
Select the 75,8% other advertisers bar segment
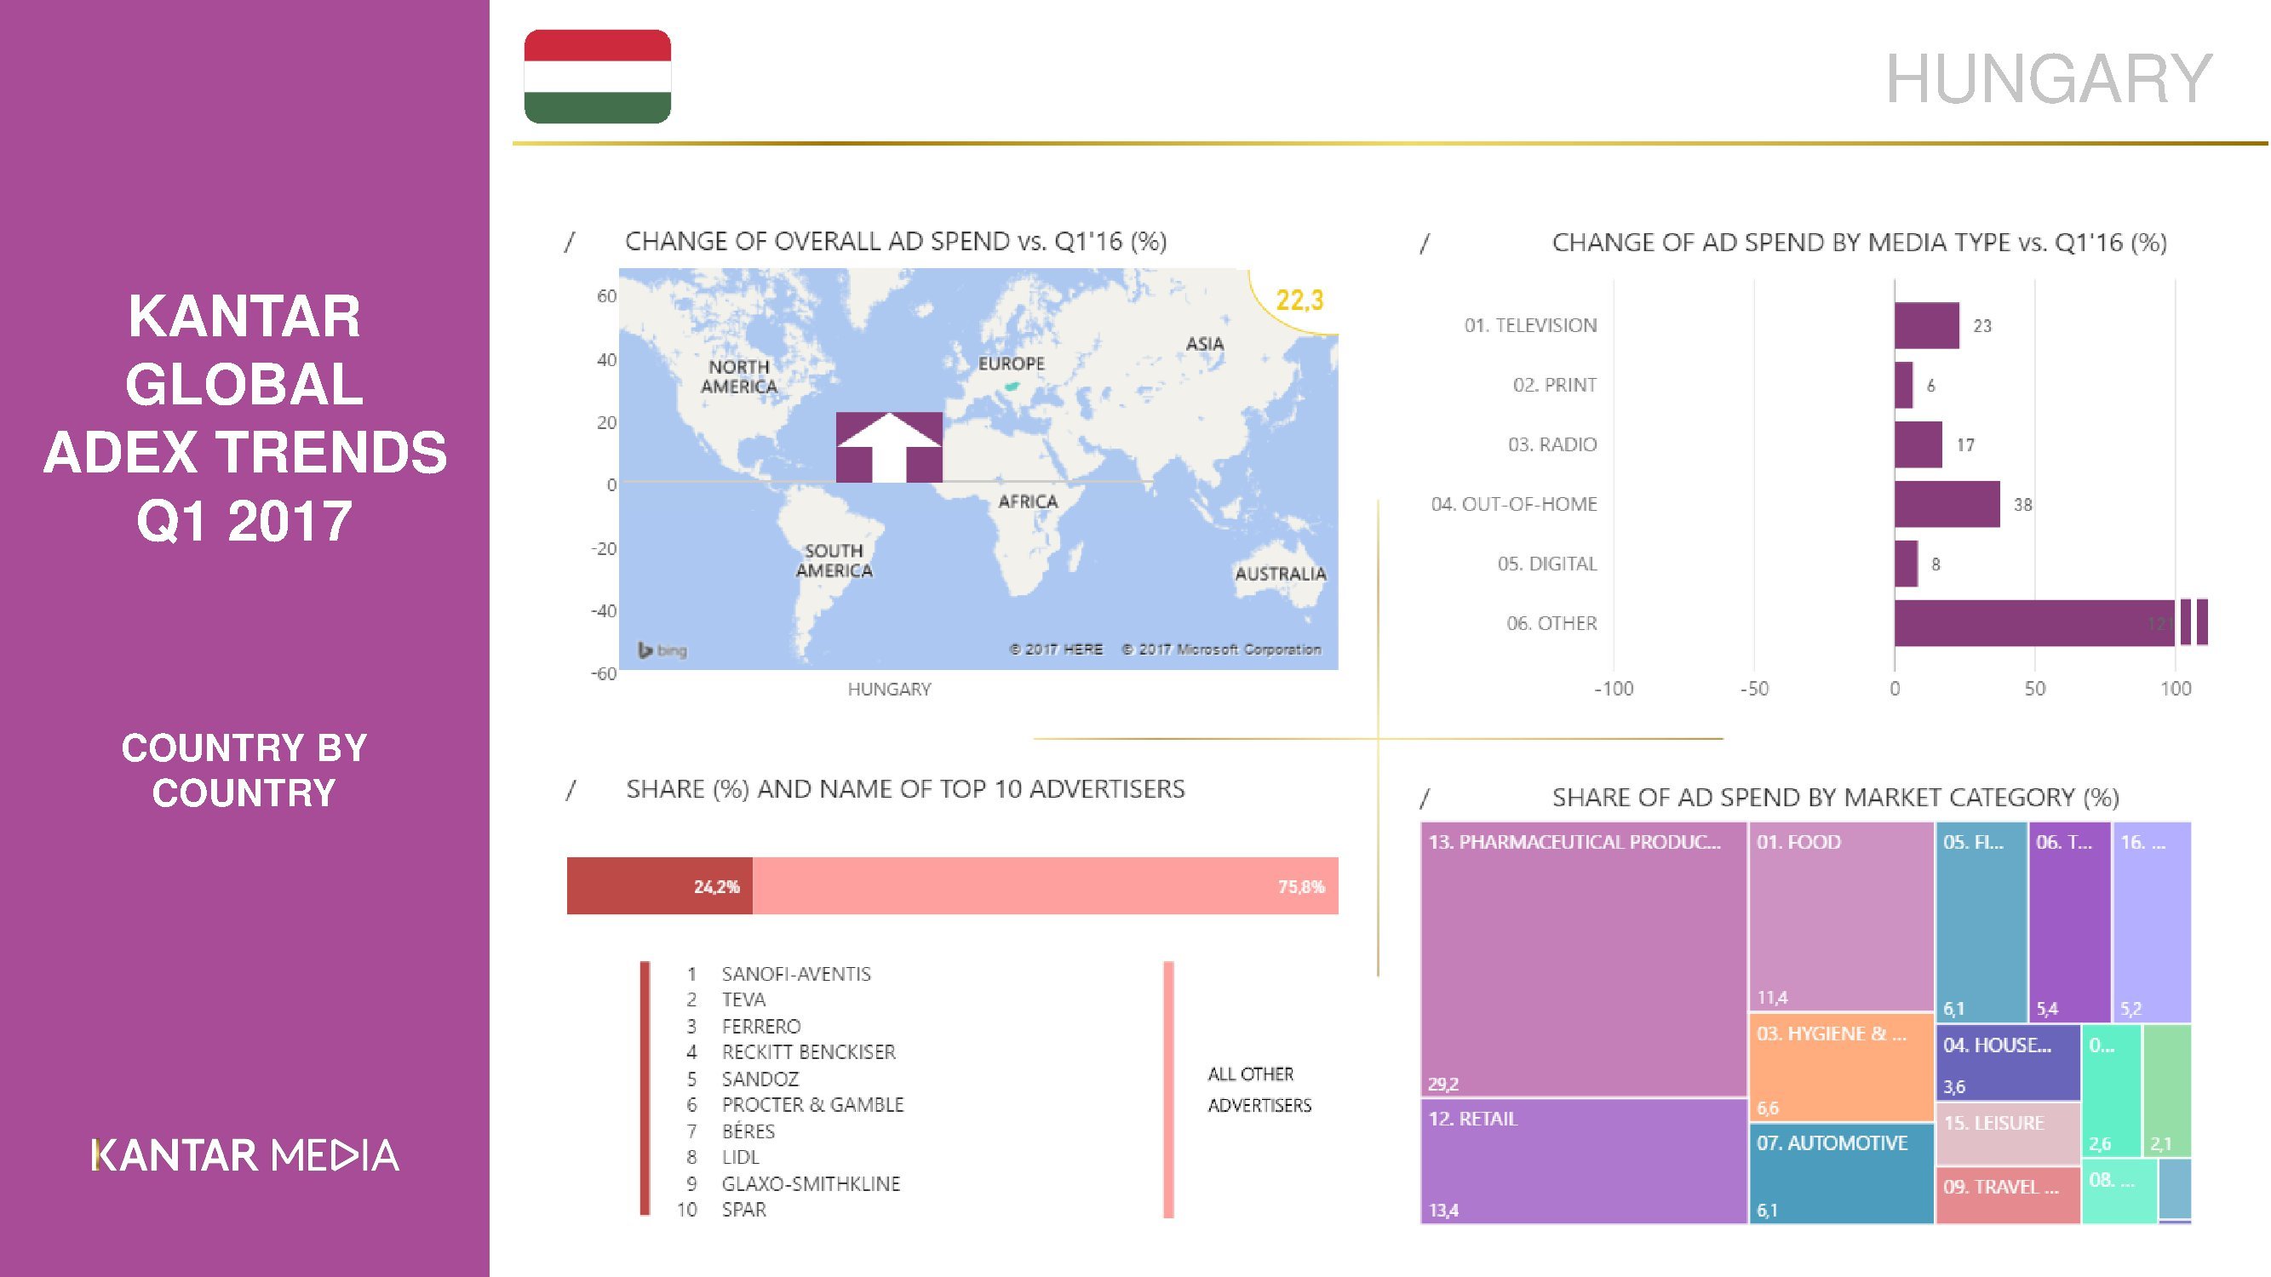[1046, 885]
